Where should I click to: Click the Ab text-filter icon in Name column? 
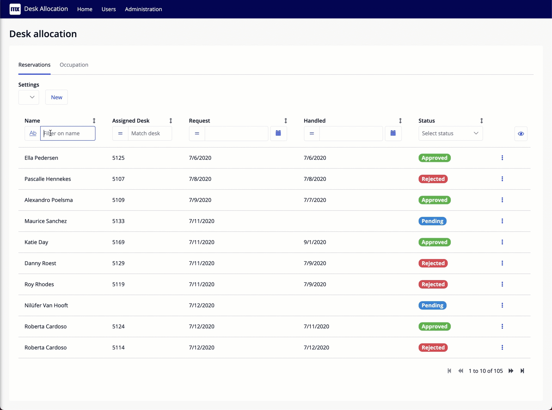(x=32, y=133)
